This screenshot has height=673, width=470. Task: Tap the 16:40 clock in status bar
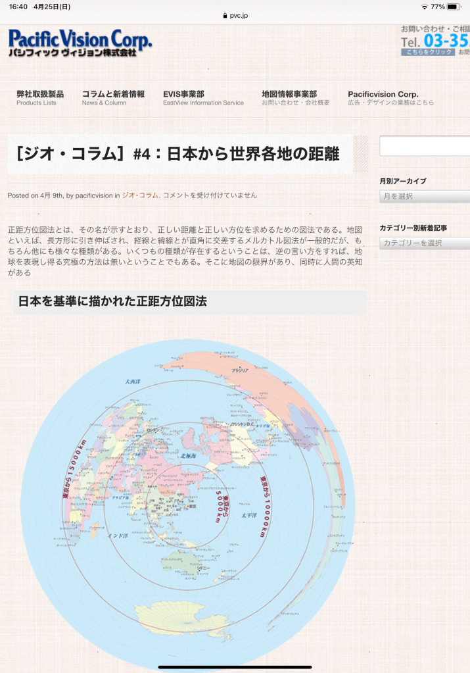pyautogui.click(x=18, y=7)
